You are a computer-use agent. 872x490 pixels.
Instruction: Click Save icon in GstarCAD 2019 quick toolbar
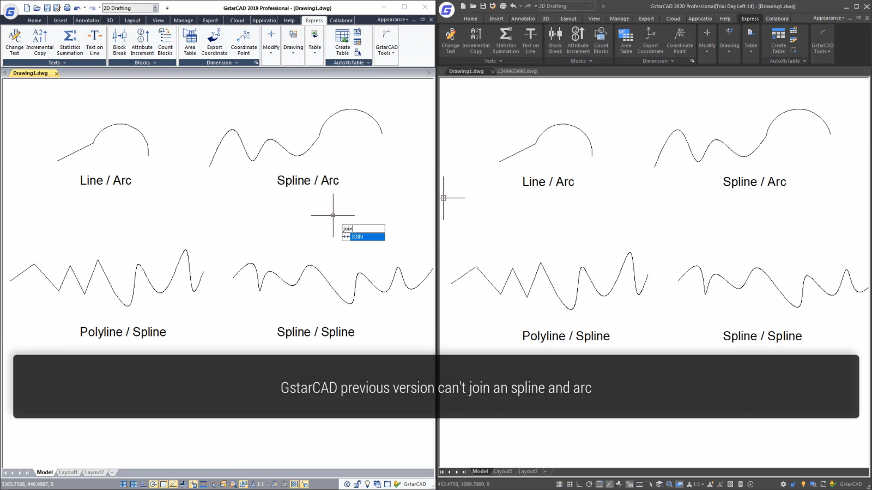click(47, 8)
